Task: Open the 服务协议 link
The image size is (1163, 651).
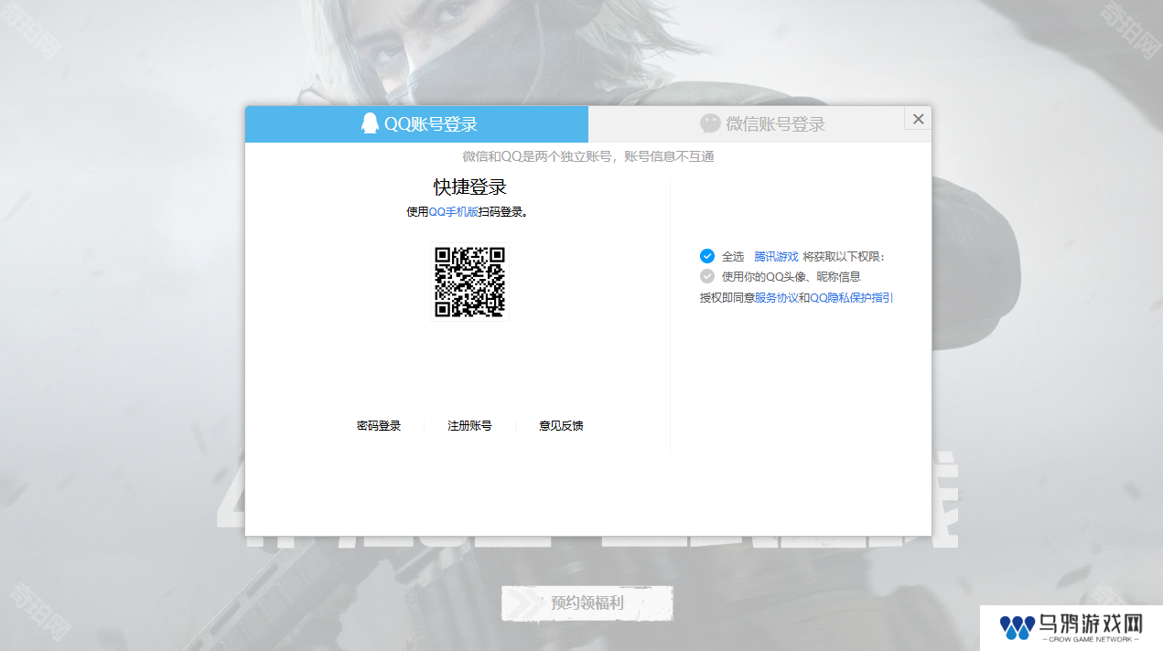Action: [777, 298]
